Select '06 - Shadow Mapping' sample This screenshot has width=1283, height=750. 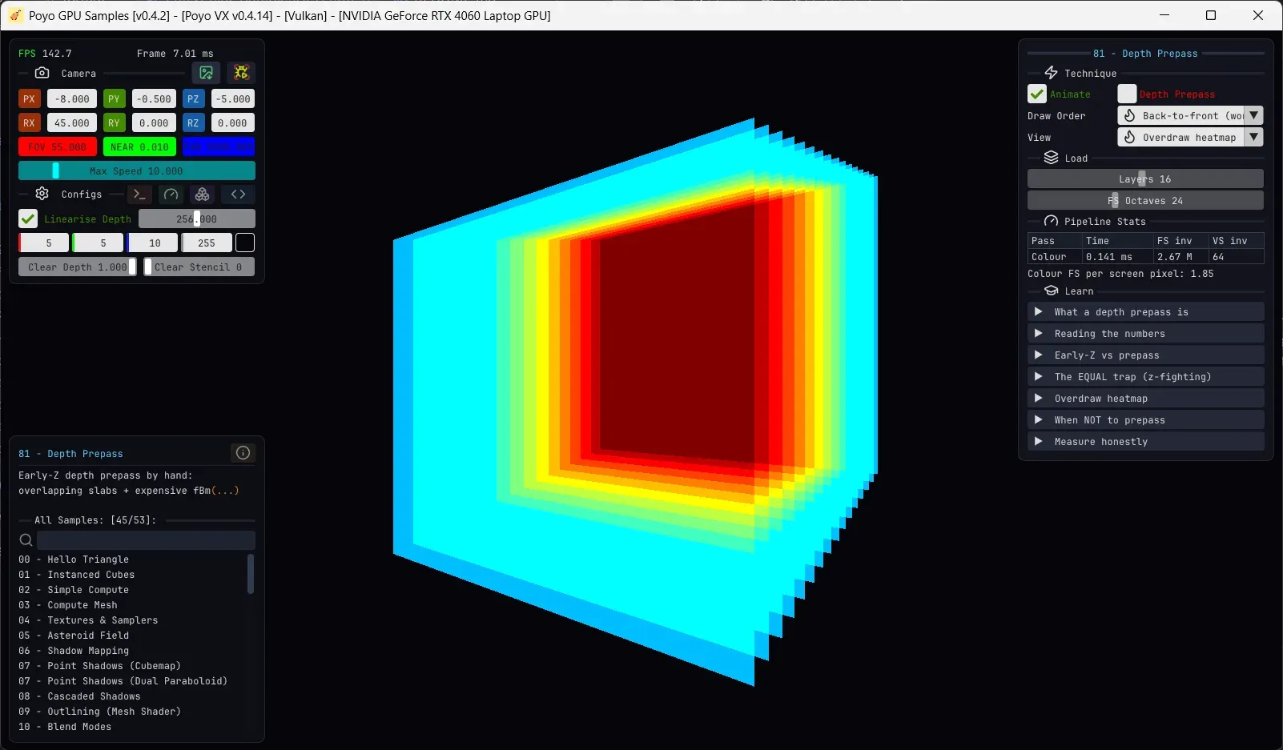click(x=74, y=651)
